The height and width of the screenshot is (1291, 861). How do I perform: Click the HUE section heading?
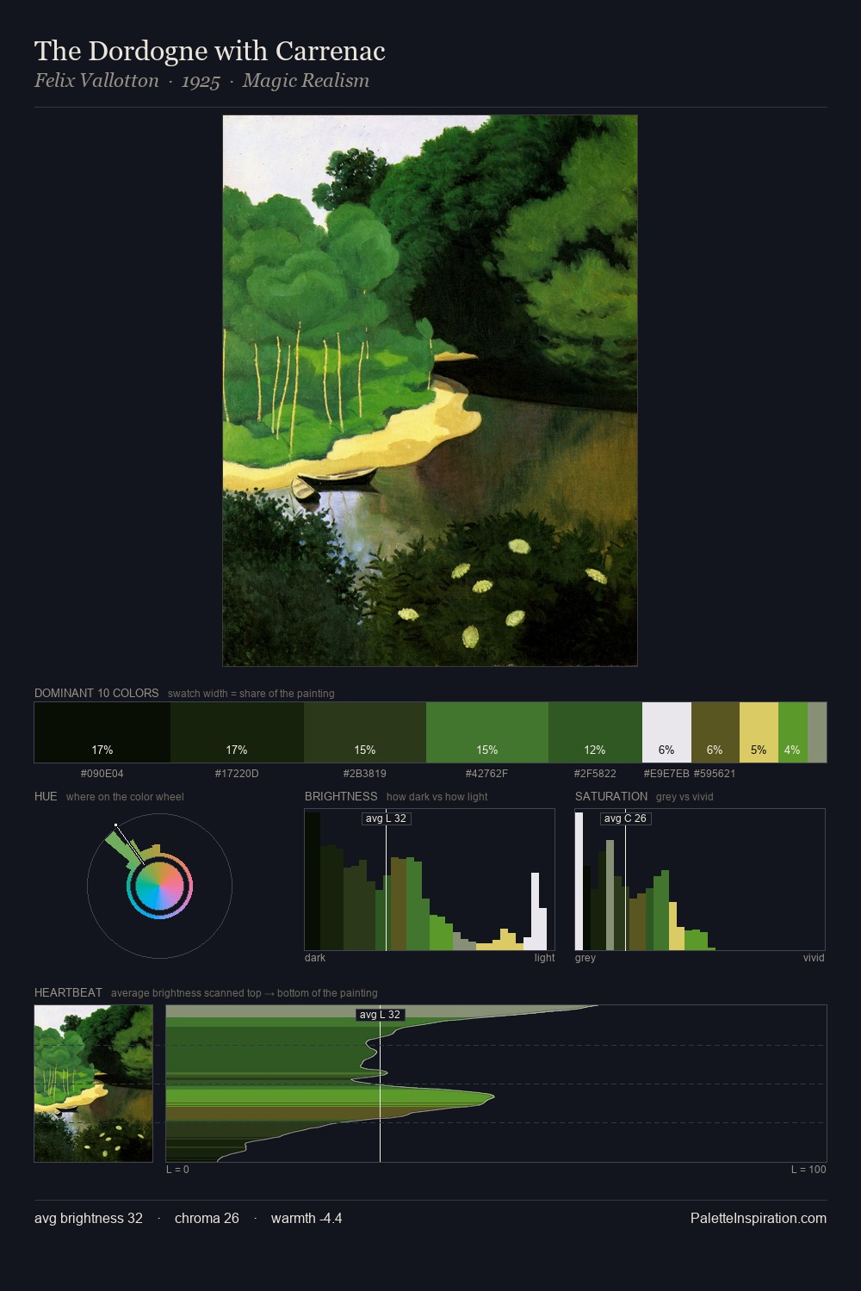click(46, 796)
